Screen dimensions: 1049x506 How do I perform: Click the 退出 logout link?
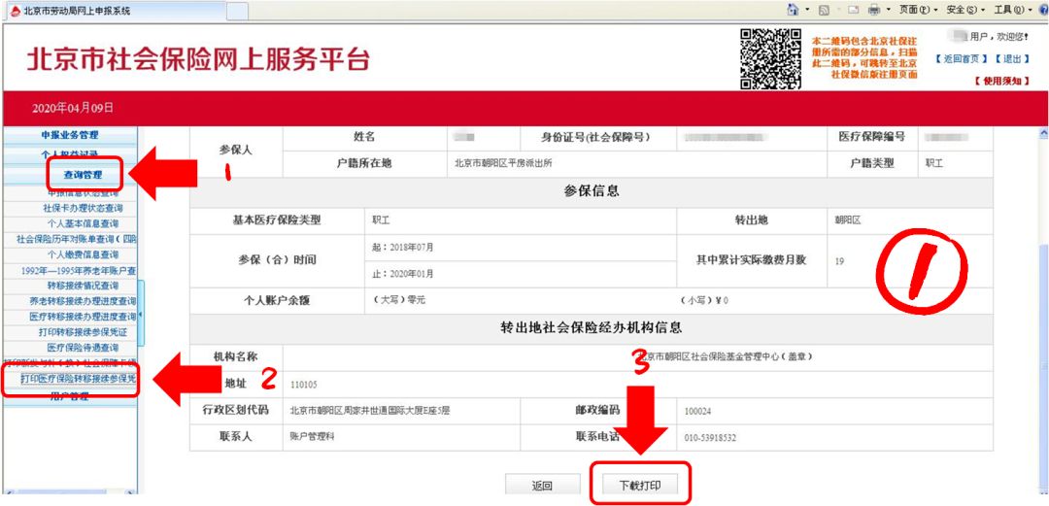(1011, 59)
